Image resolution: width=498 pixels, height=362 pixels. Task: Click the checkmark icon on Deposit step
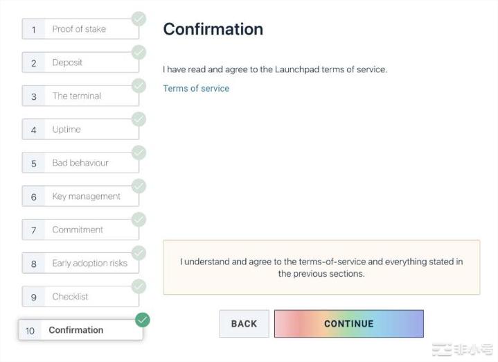pos(139,52)
